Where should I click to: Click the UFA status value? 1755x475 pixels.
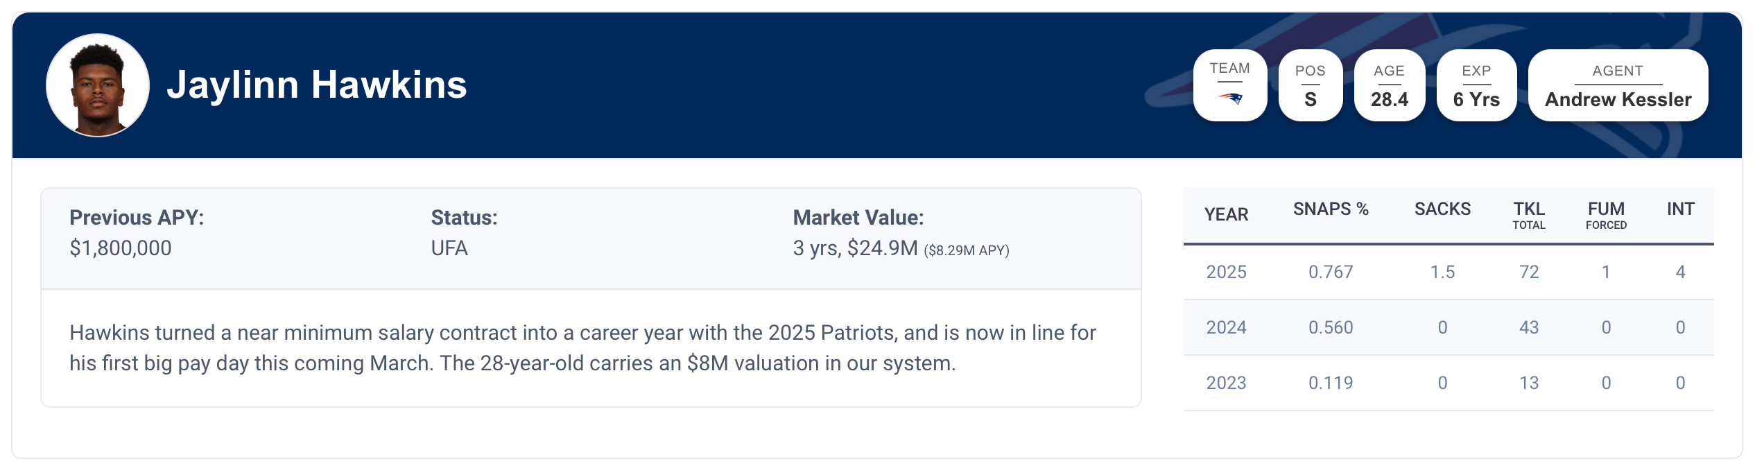coord(449,248)
